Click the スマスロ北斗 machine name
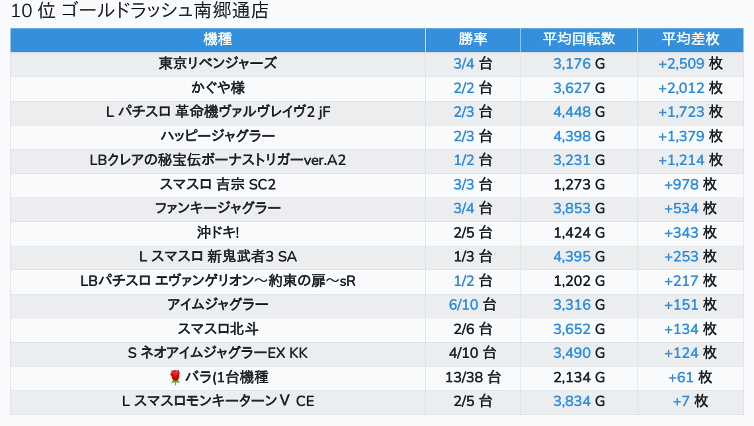The height and width of the screenshot is (426, 754). click(218, 329)
